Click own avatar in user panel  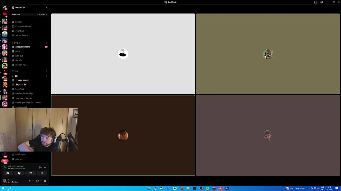pyautogui.click(x=5, y=181)
